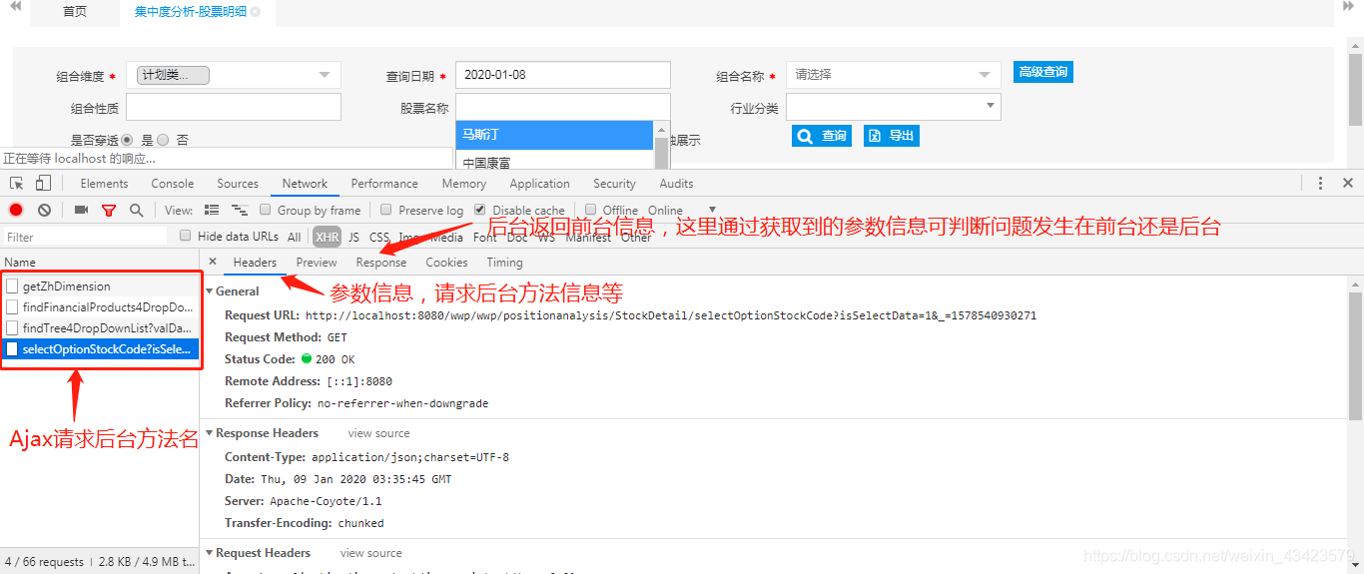Click the 查询日期 field showing 2020-01-08

(x=563, y=75)
